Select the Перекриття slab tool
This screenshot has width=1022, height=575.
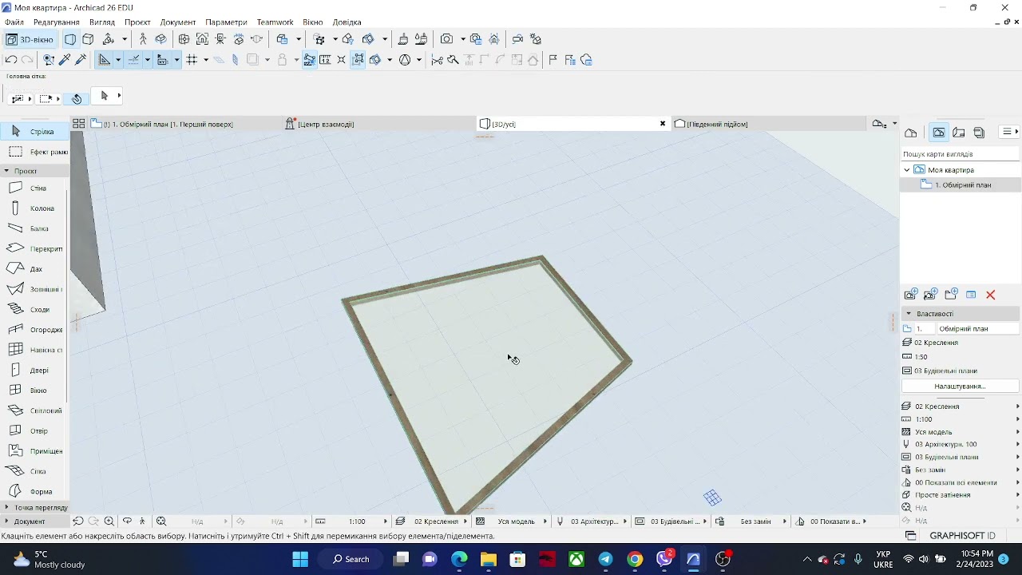point(35,249)
